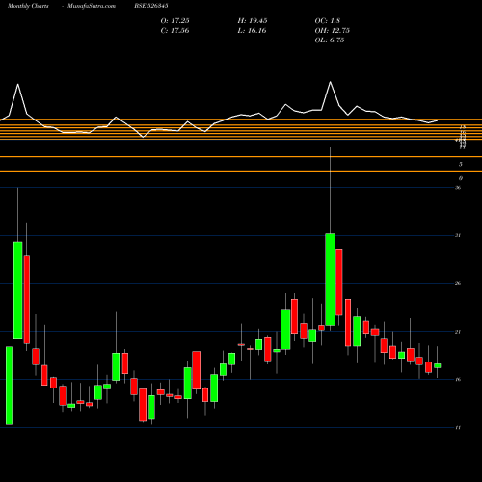The height and width of the screenshot is (482, 482).
Task: Select the close value 'C: 17.56'
Action: click(x=174, y=31)
